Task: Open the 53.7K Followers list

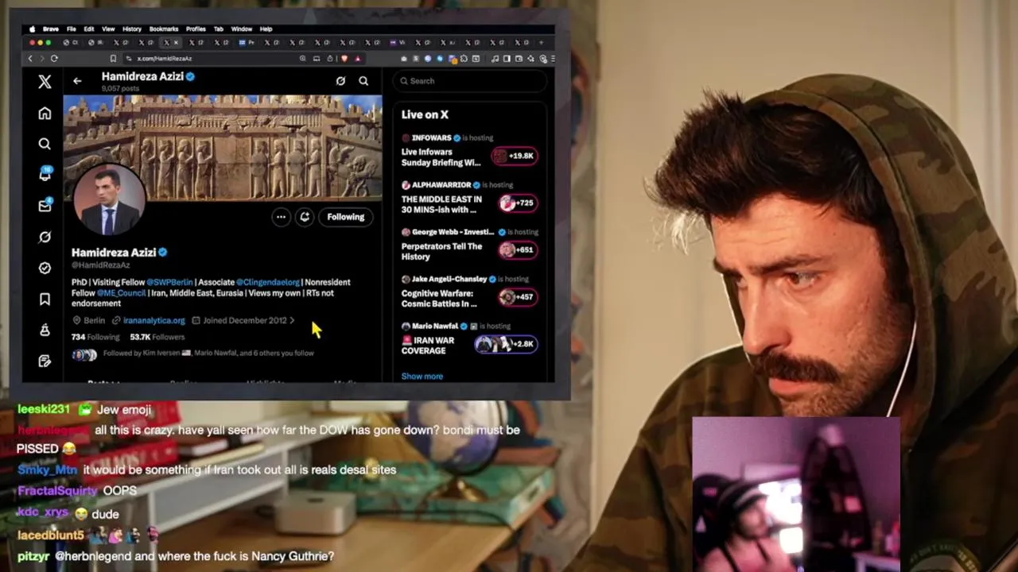Action: coord(157,337)
